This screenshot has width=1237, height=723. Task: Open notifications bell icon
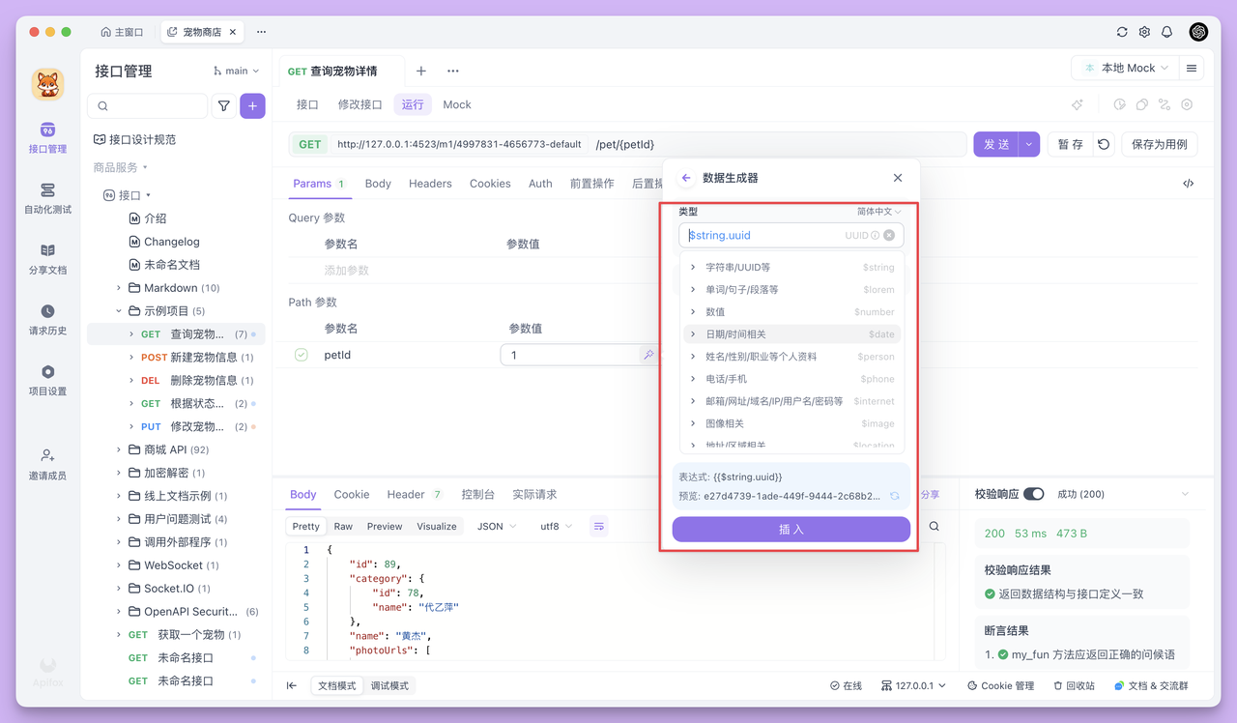pyautogui.click(x=1166, y=32)
